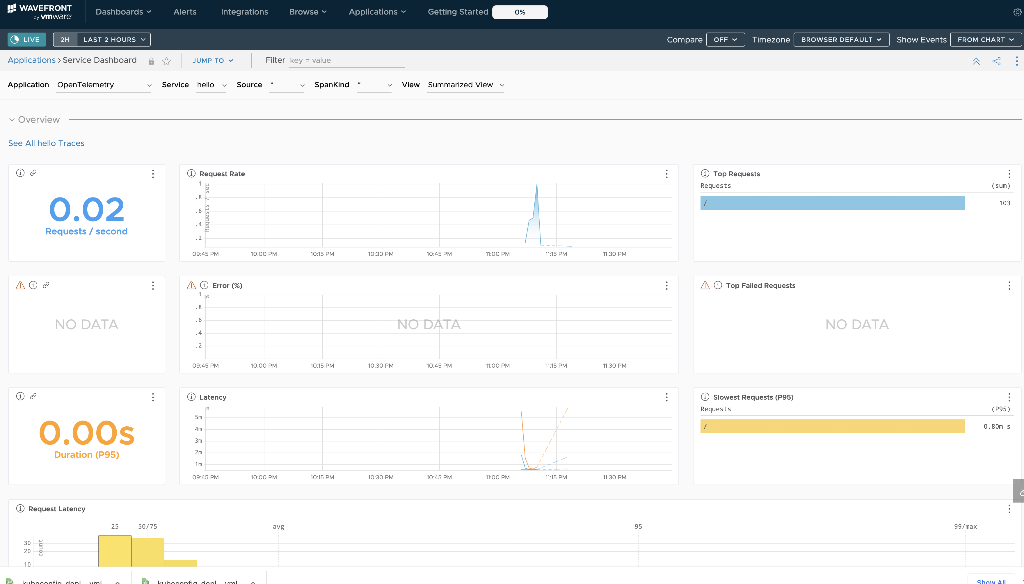
Task: Click the Applications breadcrumb link
Action: click(32, 60)
